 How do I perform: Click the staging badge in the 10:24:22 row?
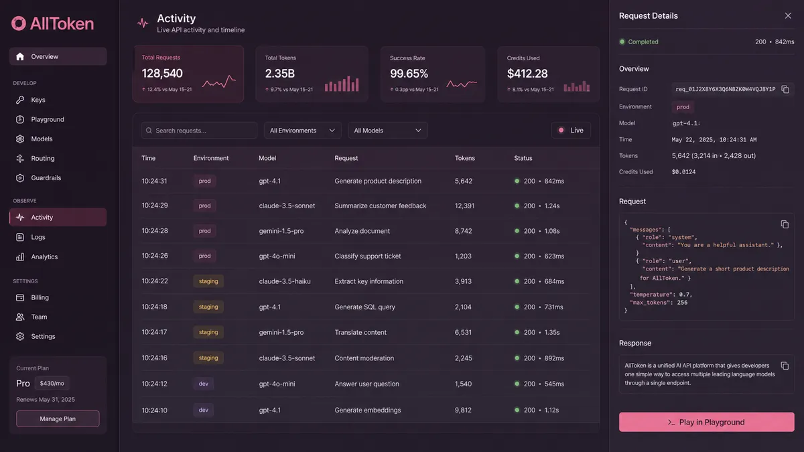pyautogui.click(x=208, y=281)
